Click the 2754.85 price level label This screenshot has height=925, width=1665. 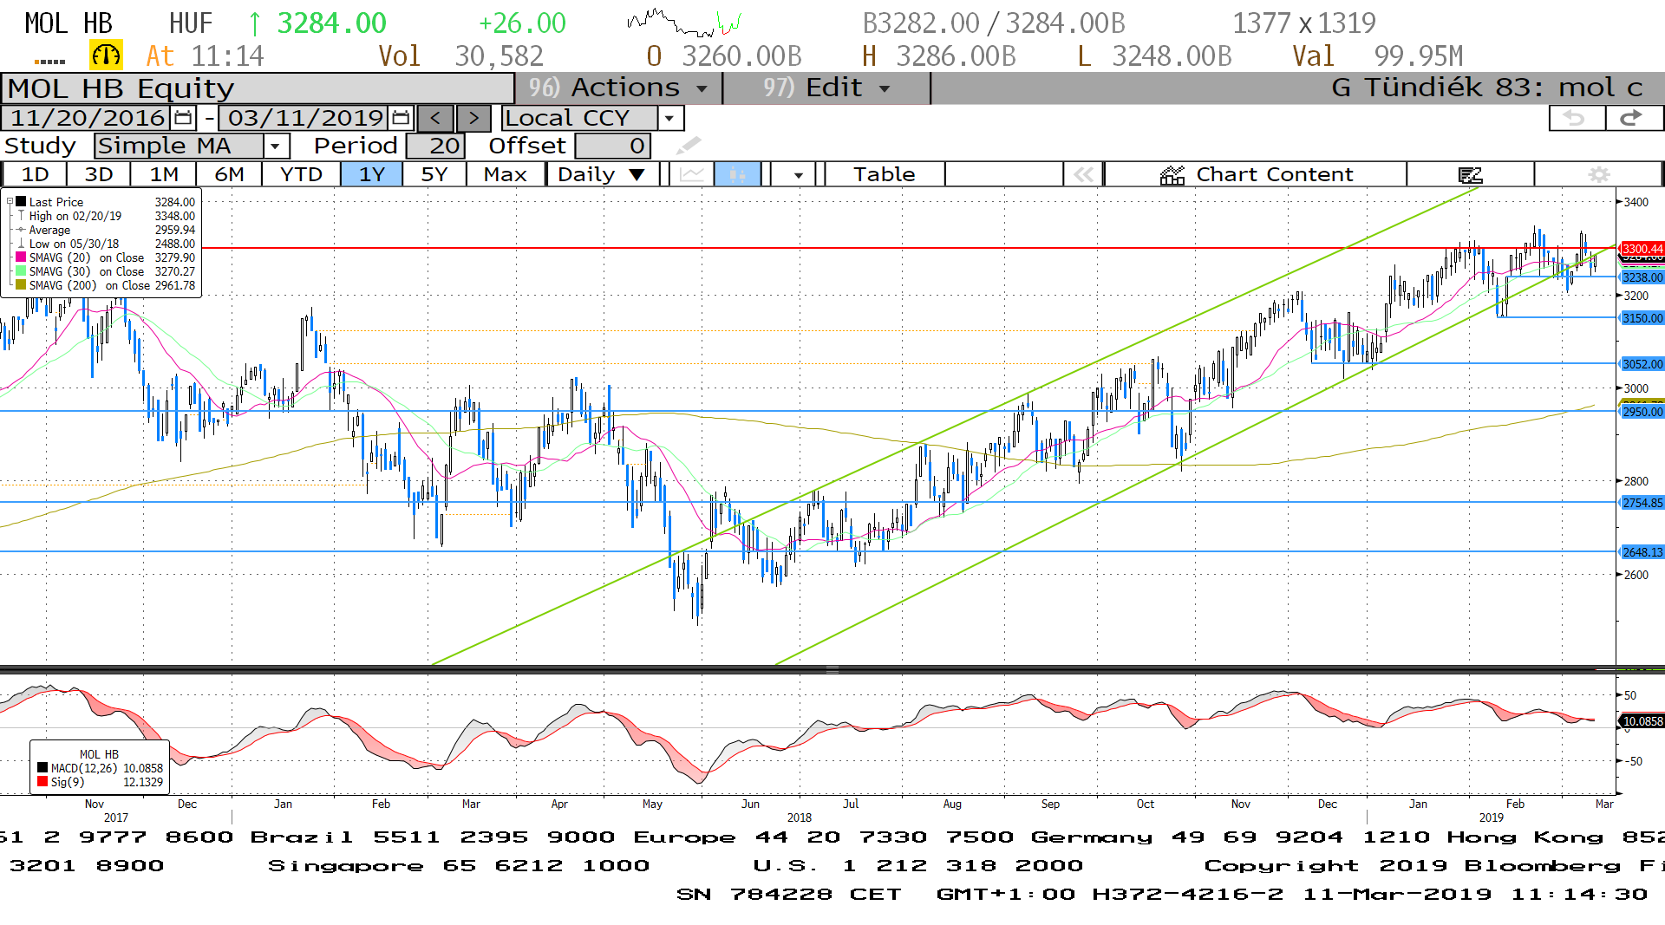[x=1642, y=503]
